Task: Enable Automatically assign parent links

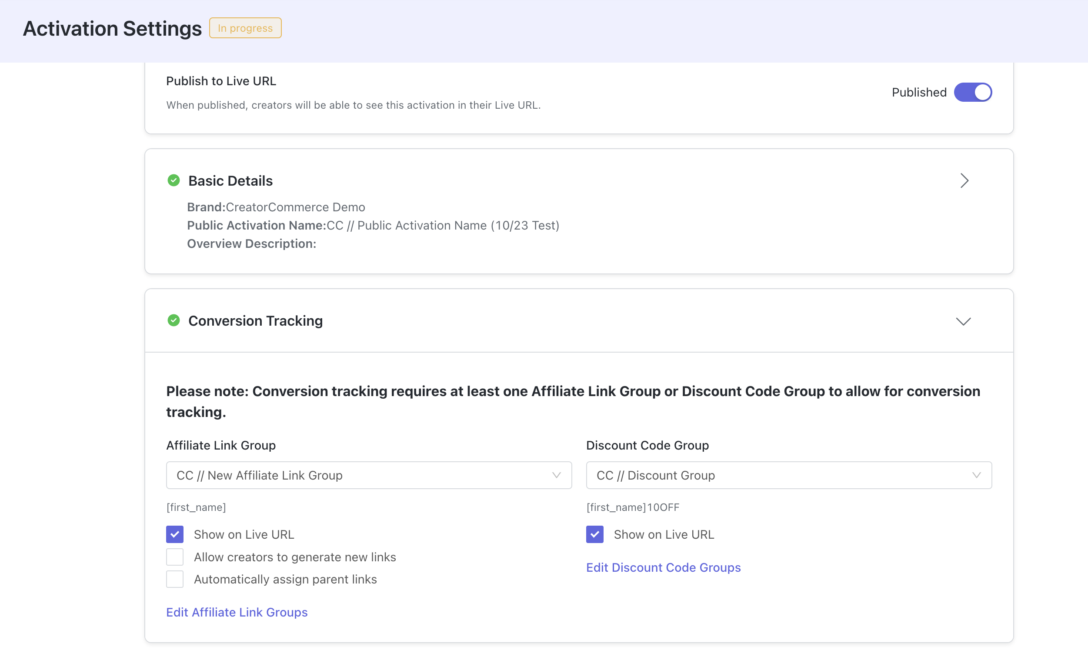Action: coord(175,579)
